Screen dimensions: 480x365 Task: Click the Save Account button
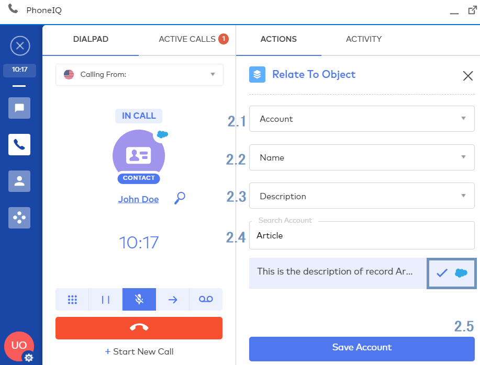tap(362, 348)
